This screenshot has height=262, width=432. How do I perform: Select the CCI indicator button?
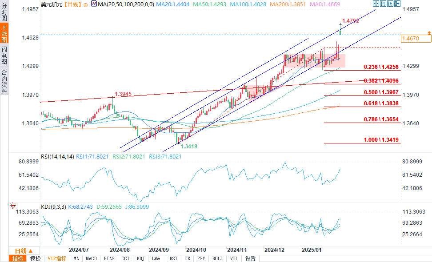(126, 258)
